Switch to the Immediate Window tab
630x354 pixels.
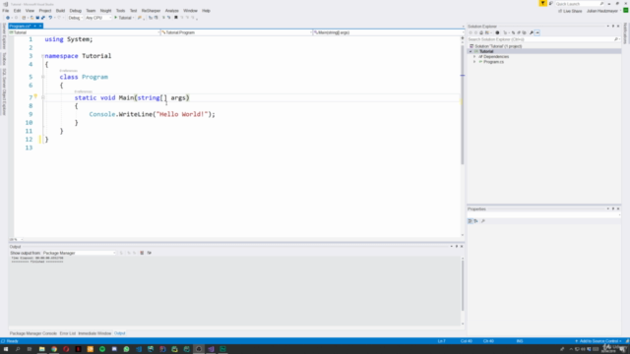[x=94, y=333]
